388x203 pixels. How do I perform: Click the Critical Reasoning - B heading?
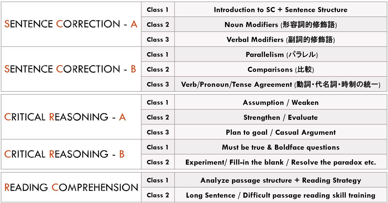(x=64, y=154)
